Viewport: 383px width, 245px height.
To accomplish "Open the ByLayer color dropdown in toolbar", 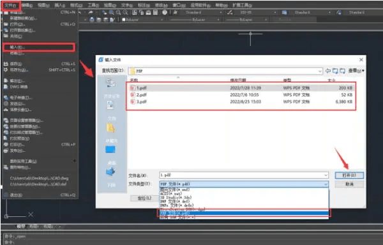I will coord(142,20).
